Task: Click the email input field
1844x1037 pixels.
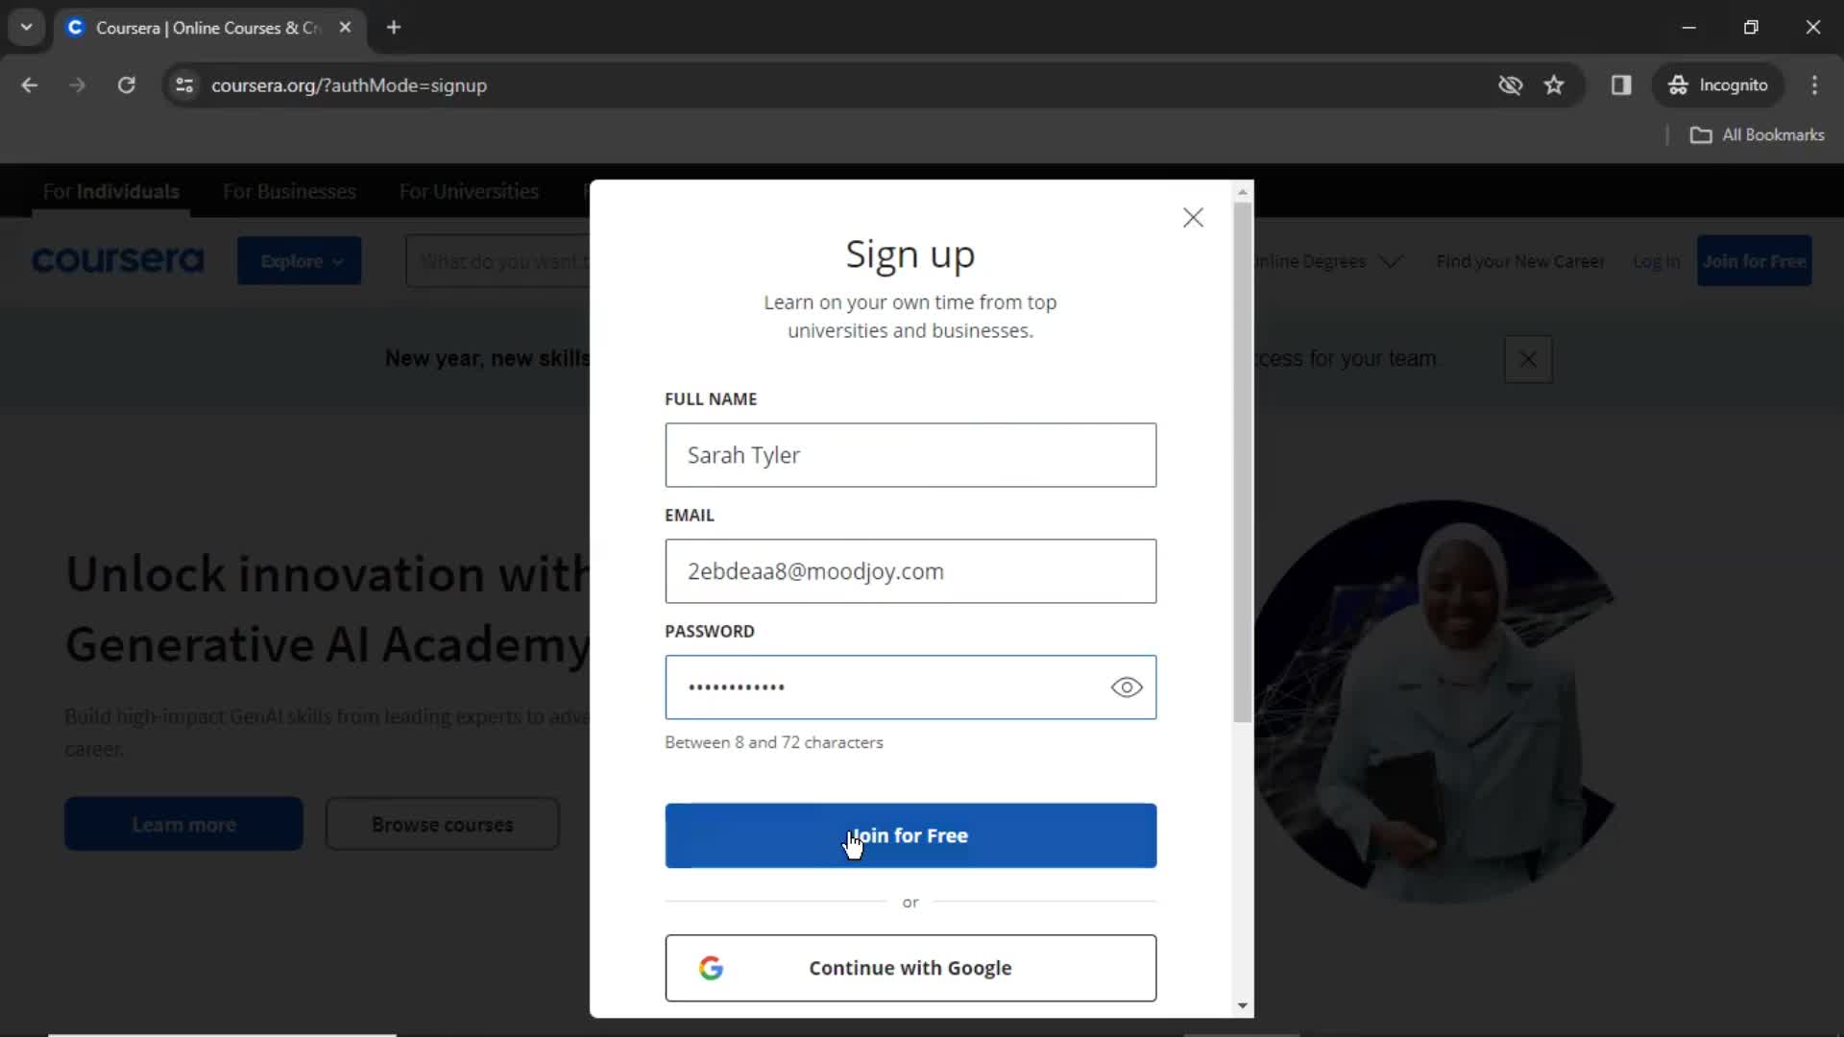Action: coord(910,571)
